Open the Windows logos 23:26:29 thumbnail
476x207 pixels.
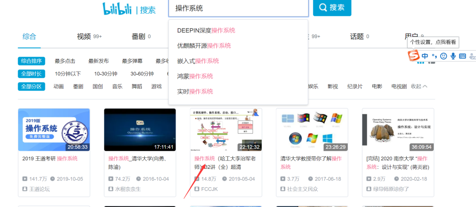(x=312, y=130)
